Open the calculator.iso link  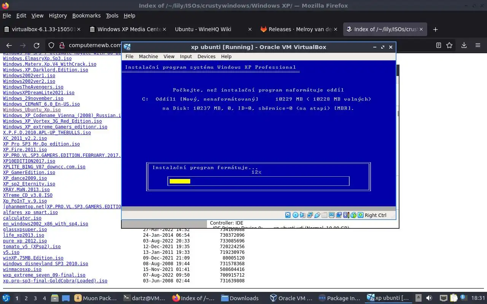click(22, 218)
